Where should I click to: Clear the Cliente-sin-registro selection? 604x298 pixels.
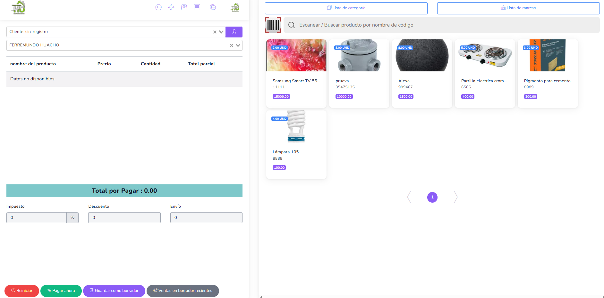point(215,32)
